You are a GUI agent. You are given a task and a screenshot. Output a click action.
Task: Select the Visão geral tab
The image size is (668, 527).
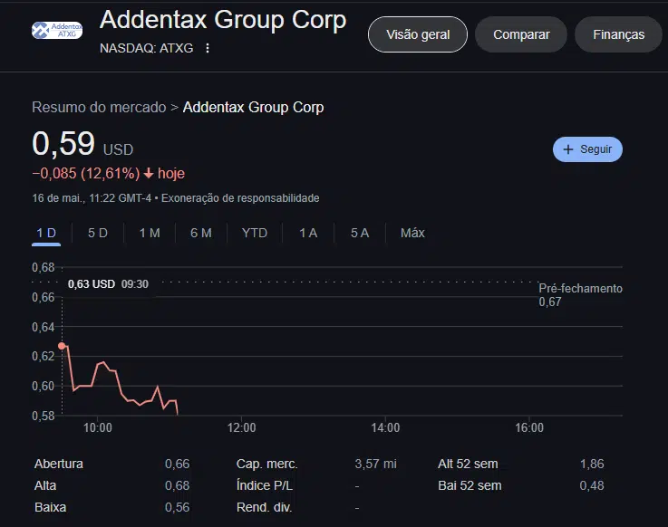(418, 34)
